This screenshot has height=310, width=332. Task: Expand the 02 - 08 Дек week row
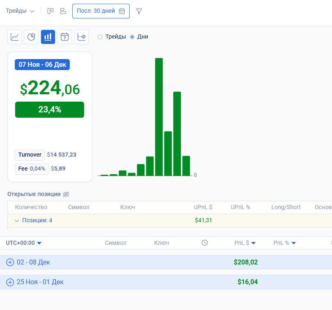coord(10,262)
